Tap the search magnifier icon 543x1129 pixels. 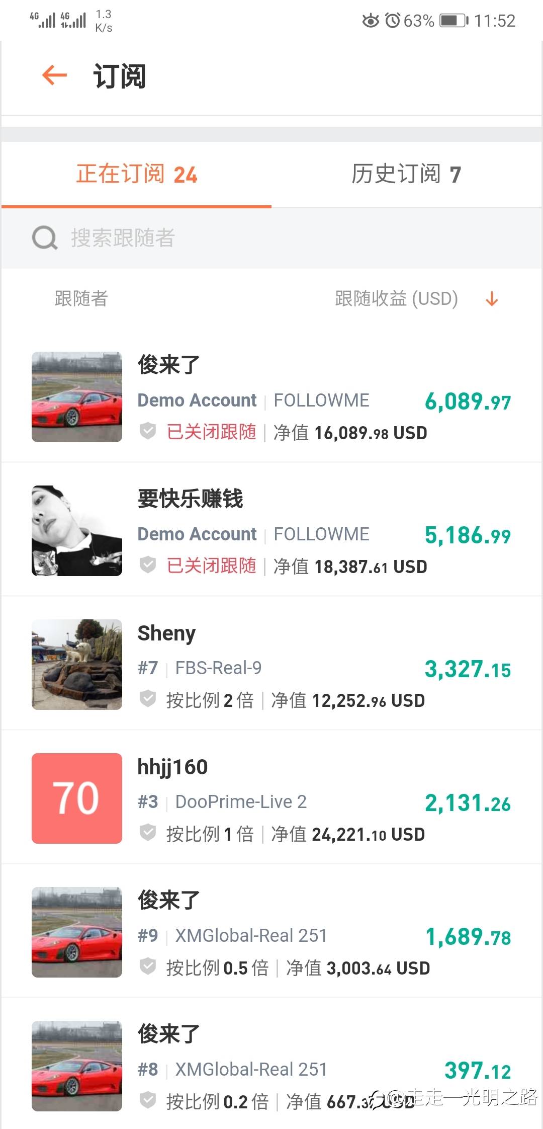click(45, 238)
